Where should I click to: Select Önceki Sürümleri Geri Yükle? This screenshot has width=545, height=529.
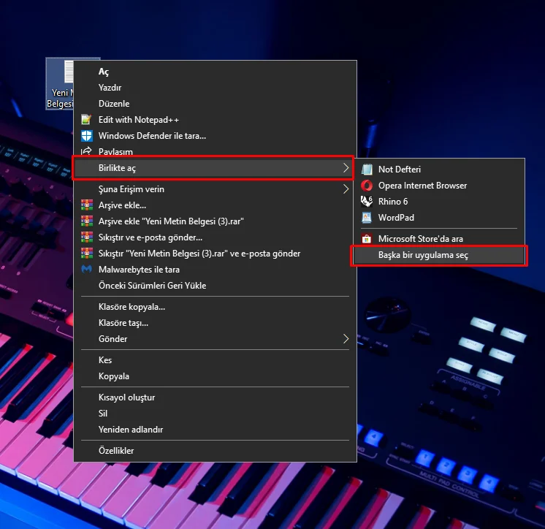pos(215,285)
